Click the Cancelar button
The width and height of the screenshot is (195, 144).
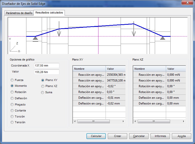[x=139, y=136]
